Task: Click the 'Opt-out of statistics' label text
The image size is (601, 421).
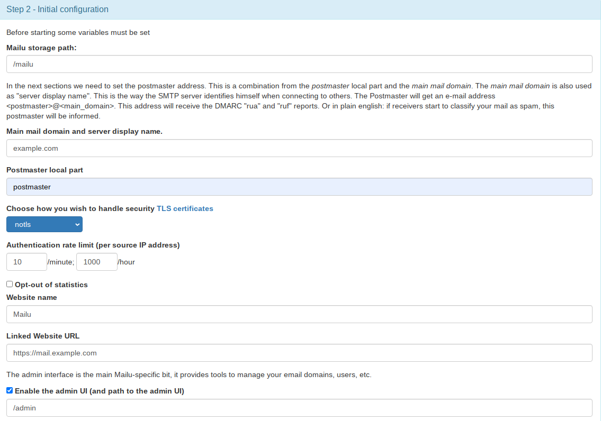Action: pyautogui.click(x=51, y=285)
